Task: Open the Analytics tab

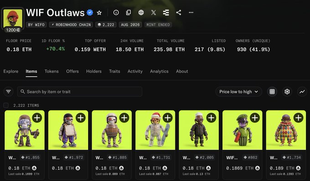Action: pos(159,71)
